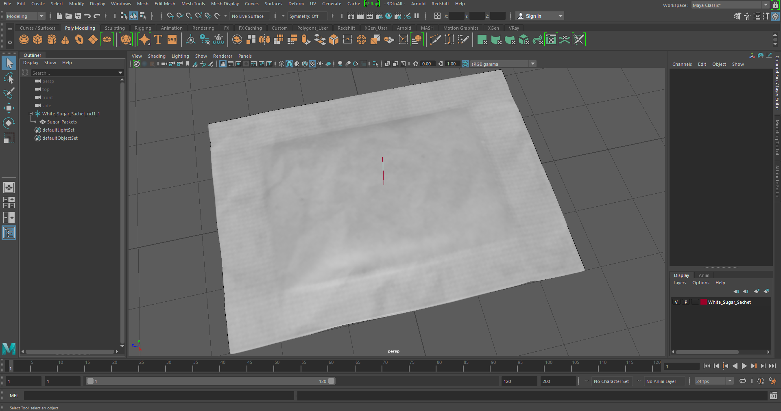
Task: Activate the Move tool in toolbox
Action: coord(9,108)
